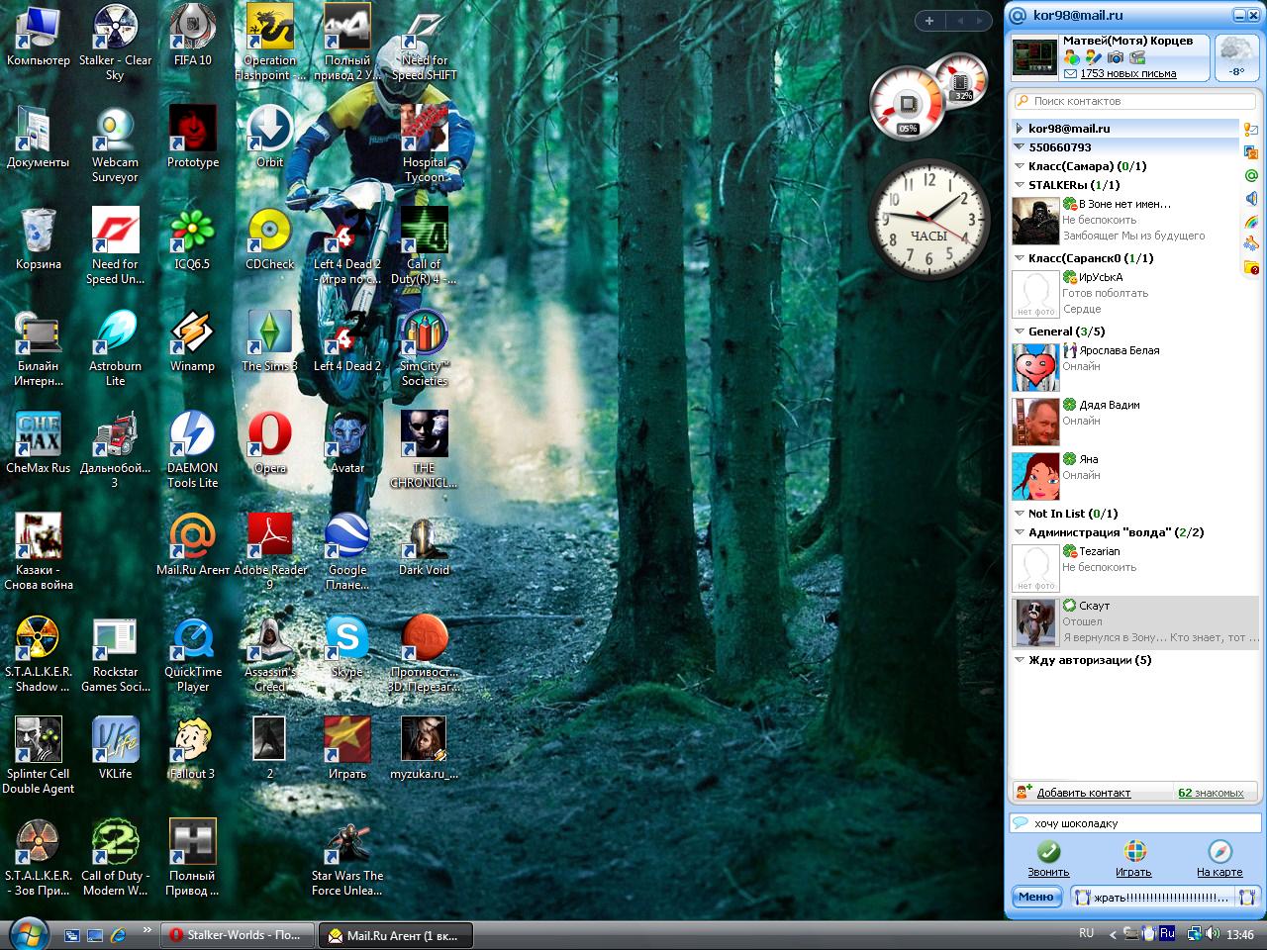Open the Skype desktop shortcut

346,646
